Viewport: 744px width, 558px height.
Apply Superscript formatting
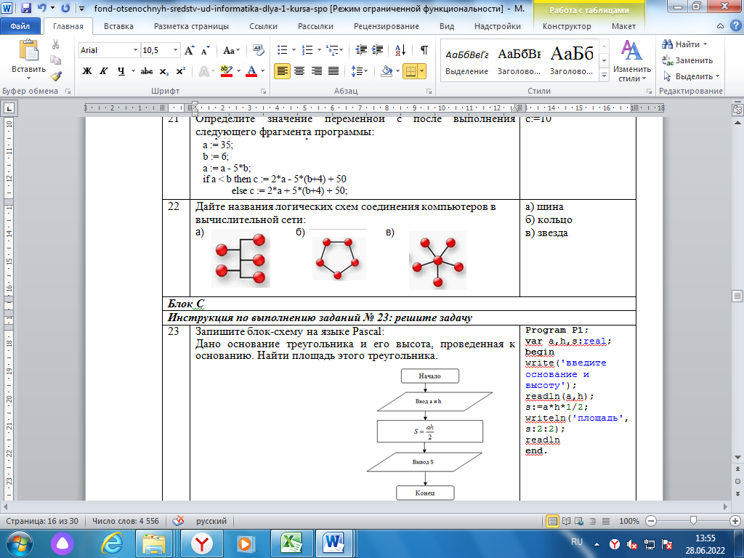(180, 71)
